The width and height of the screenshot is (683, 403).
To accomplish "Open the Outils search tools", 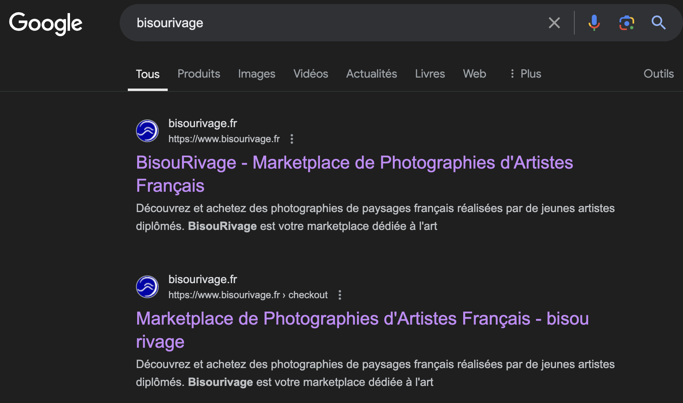I will tap(658, 74).
